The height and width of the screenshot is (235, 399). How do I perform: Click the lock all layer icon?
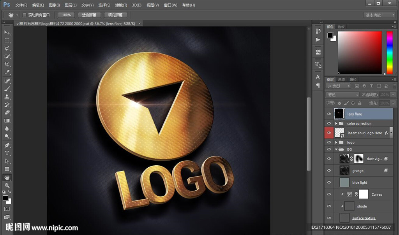pos(360,103)
